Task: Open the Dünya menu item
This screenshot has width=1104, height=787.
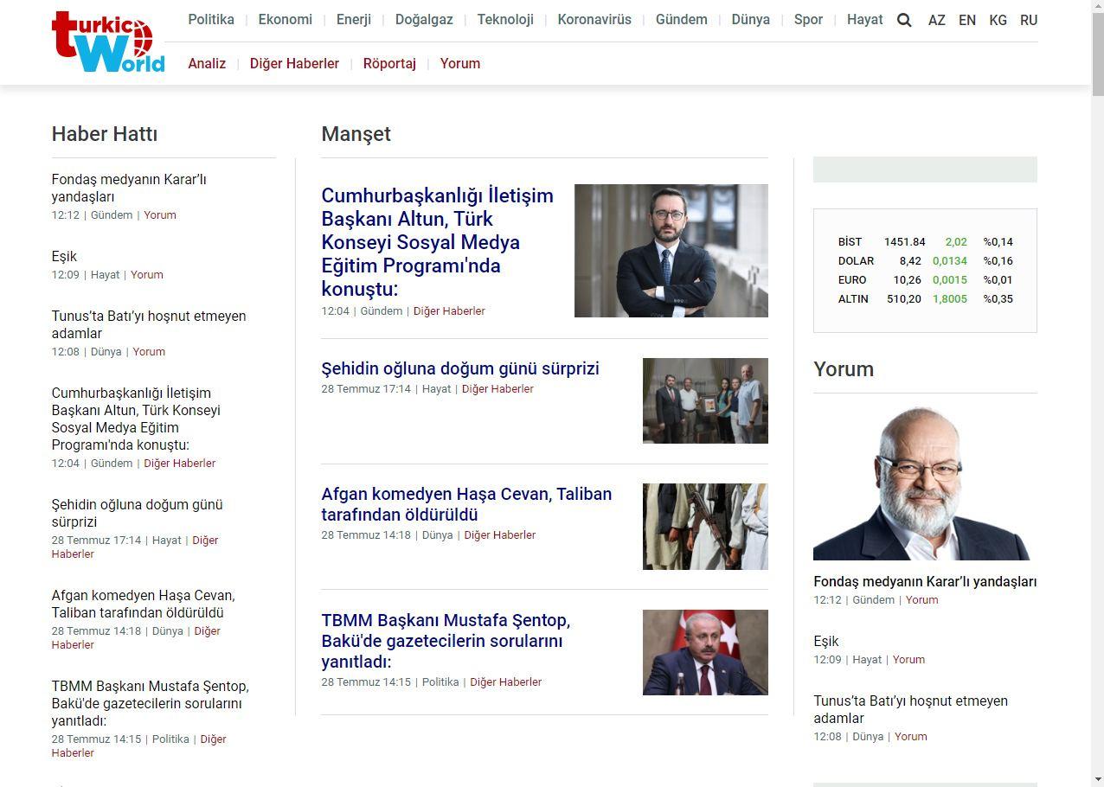Action: [751, 19]
